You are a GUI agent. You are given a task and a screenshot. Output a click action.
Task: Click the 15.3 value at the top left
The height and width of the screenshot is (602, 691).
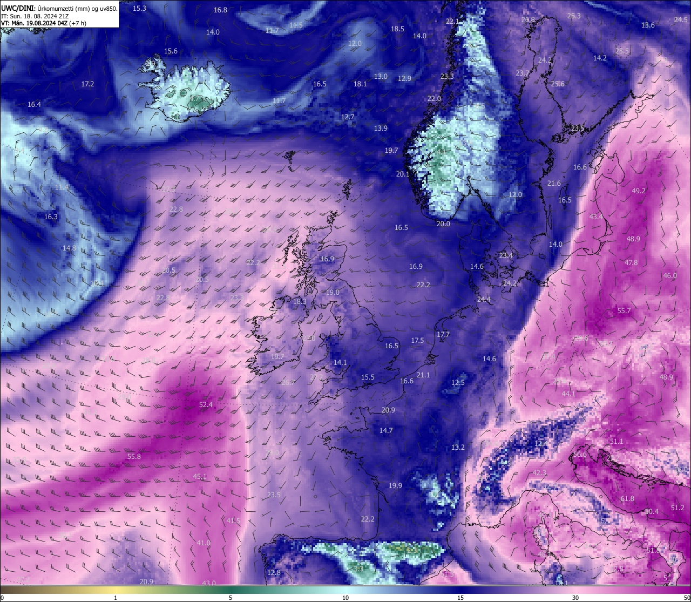click(139, 8)
